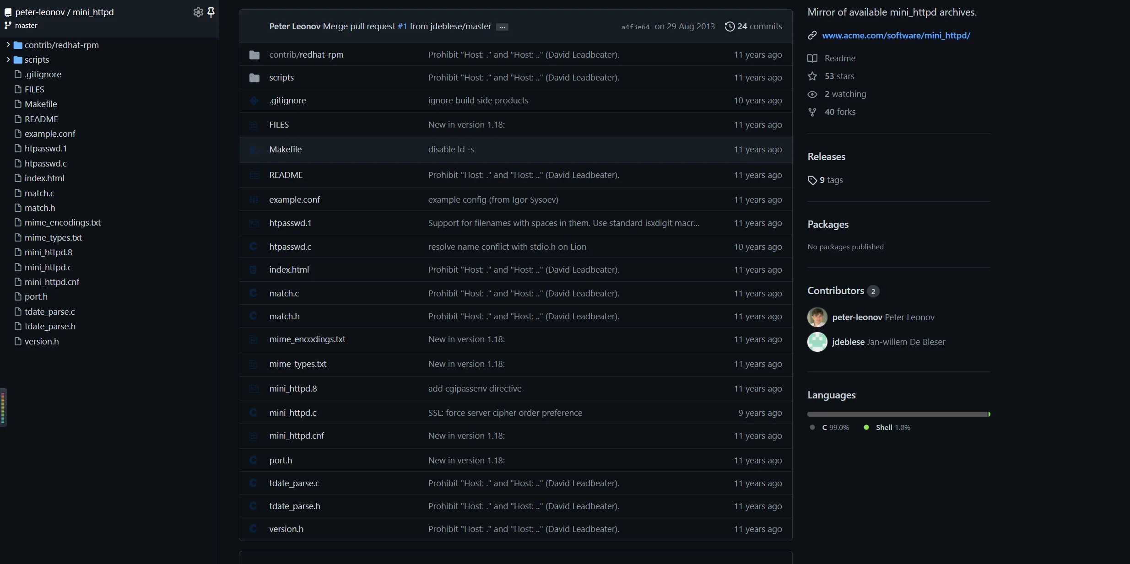
Task: Click the example.conf file icon in list
Action: click(254, 200)
